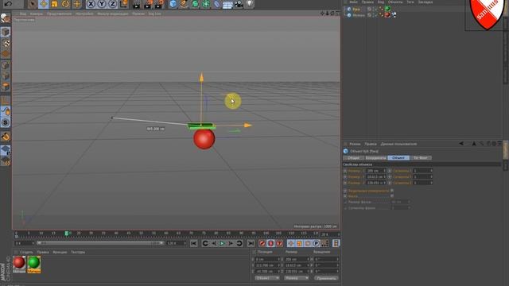Go to end of animation button
The width and height of the screenshot is (509, 286).
[251, 243]
